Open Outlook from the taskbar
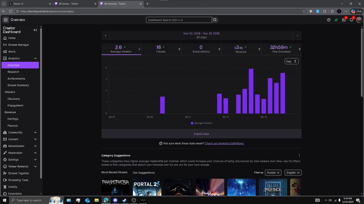Viewport: 364px width, 204px height. pos(87,200)
